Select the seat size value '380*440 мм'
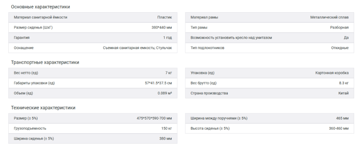Viewport: 361px width, 154px height. click(159, 28)
